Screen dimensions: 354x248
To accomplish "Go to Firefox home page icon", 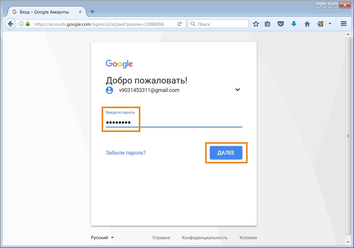I will point(307,24).
